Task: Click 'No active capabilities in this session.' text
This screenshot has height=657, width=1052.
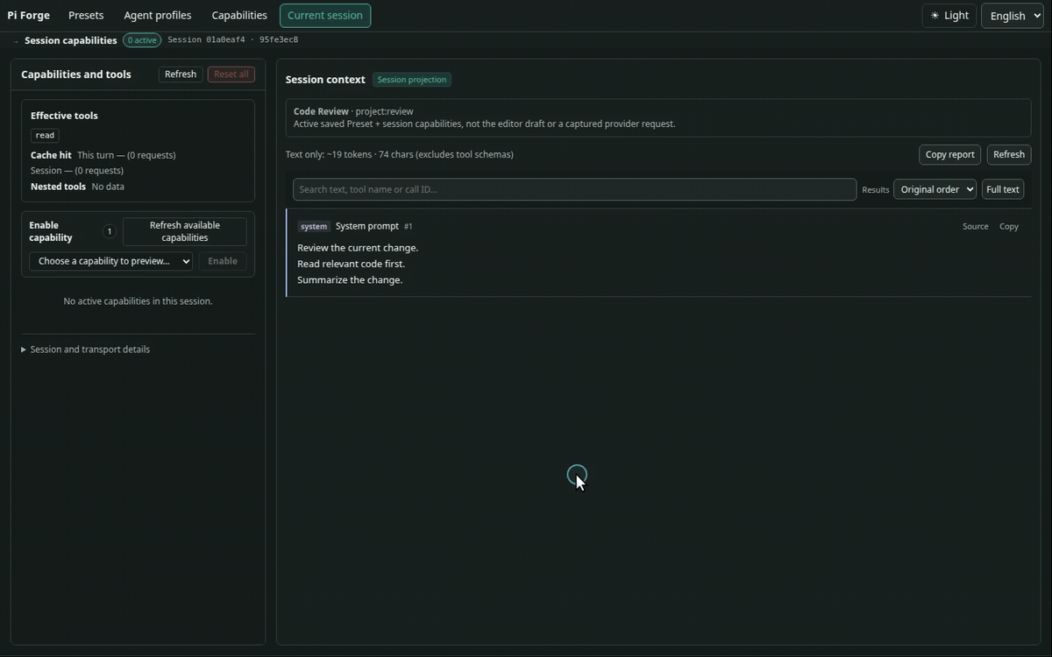Action: click(x=138, y=301)
